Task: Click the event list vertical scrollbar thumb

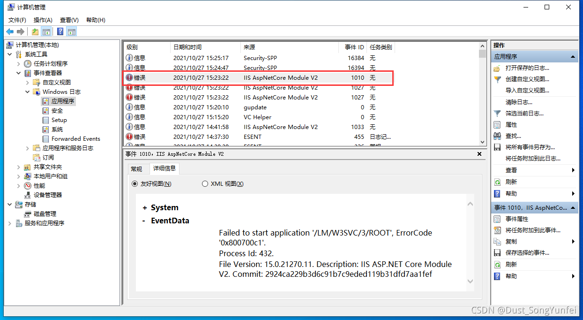Action: [x=482, y=53]
